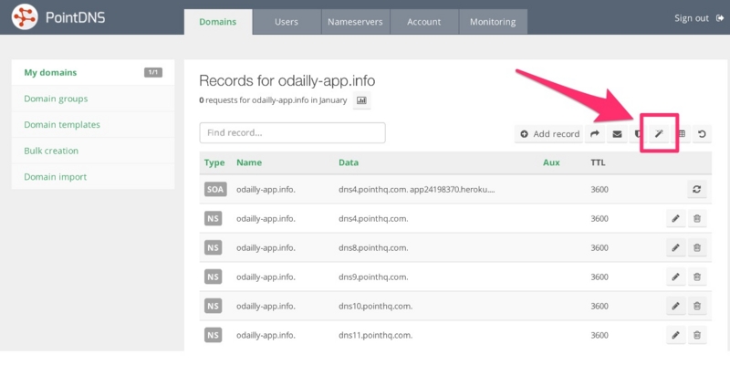Delete the dns10.pointhq.com NS record

click(697, 306)
